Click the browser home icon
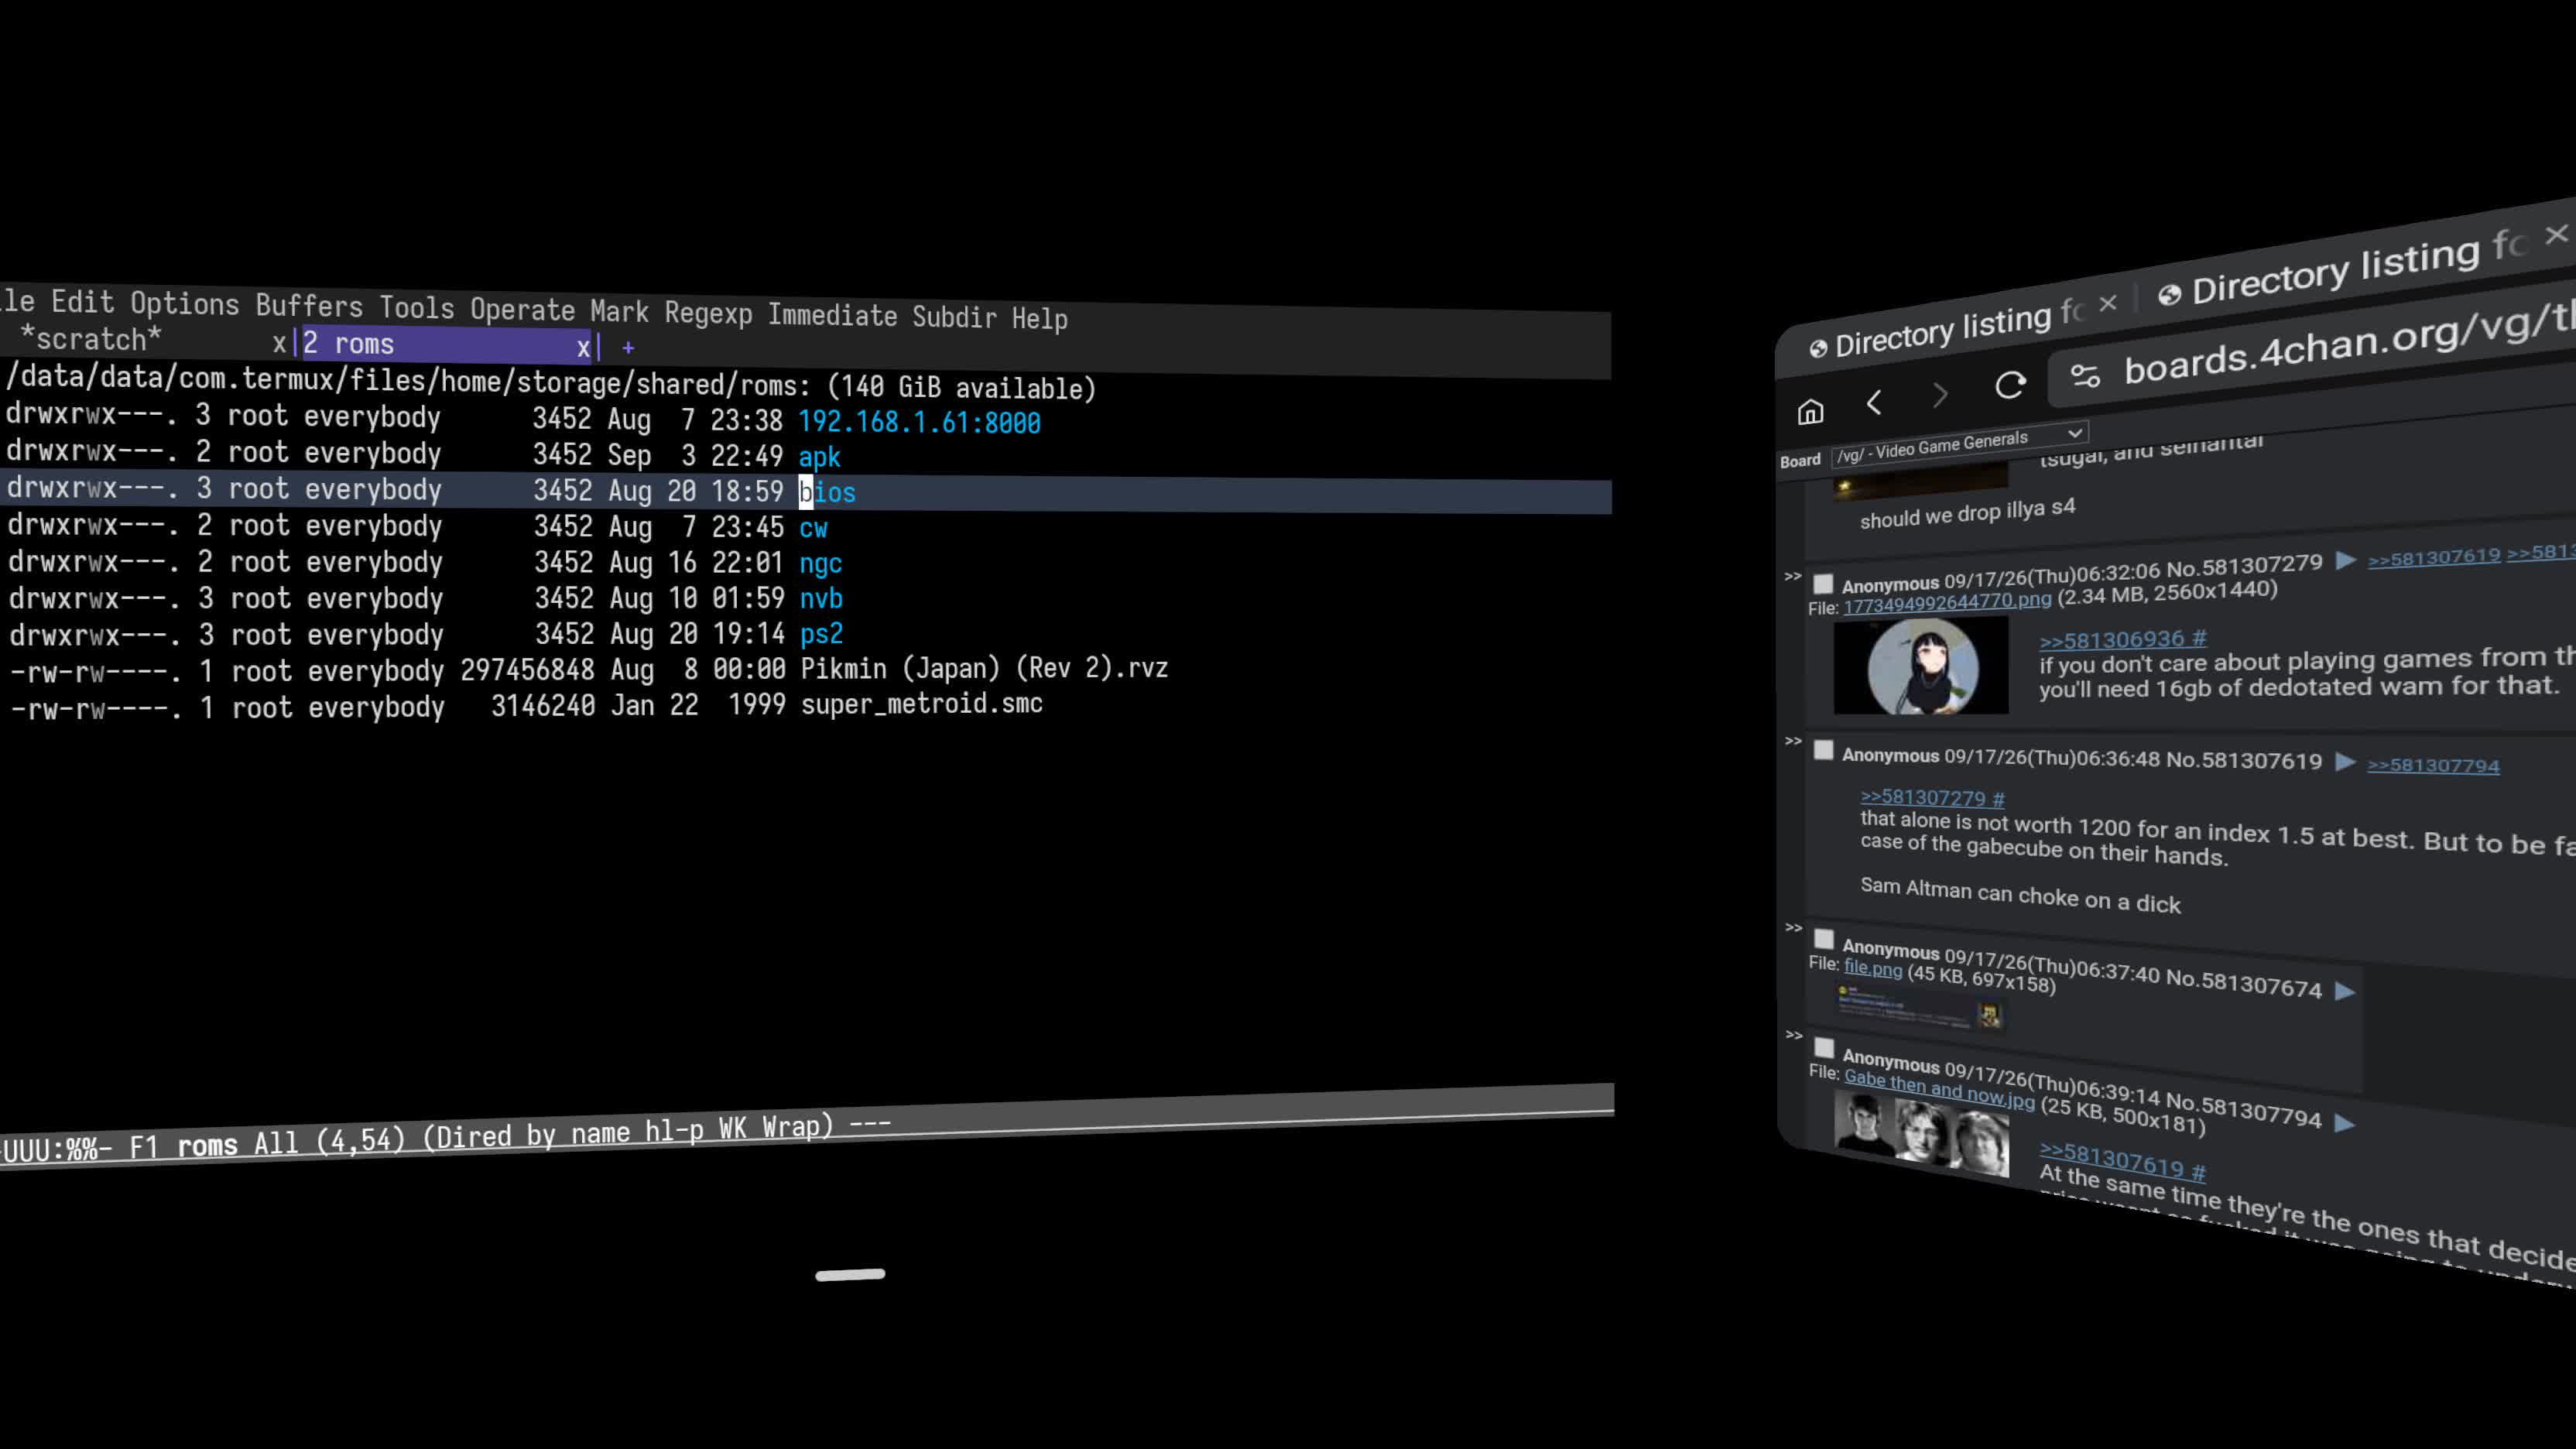Screen dimensions: 2576x1449 click(1810, 411)
